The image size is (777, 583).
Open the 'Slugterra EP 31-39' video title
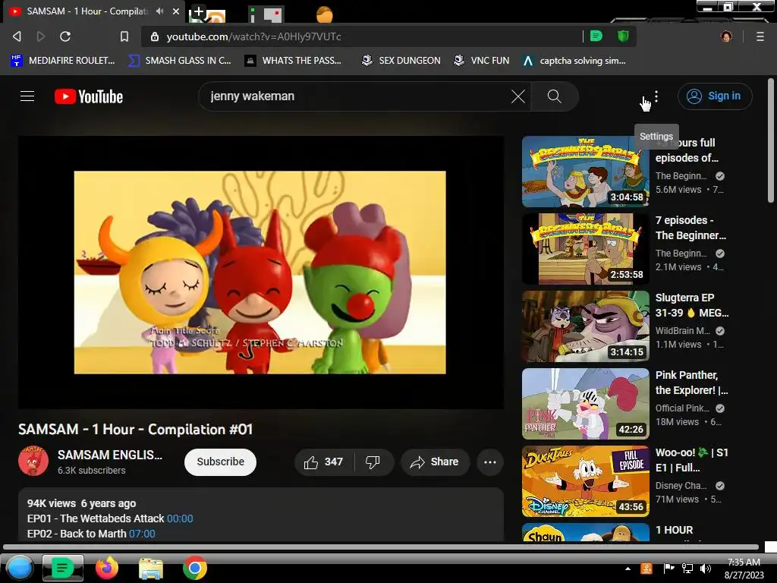tap(692, 305)
